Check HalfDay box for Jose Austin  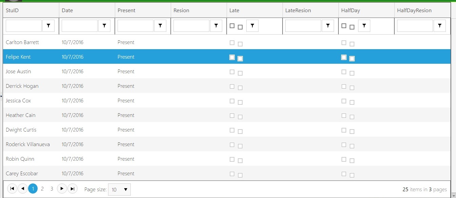[344, 72]
